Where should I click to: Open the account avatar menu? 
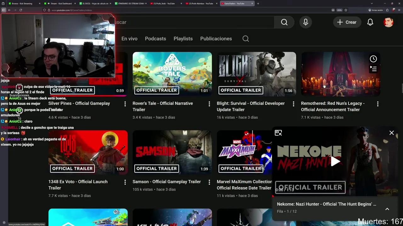[x=389, y=22]
